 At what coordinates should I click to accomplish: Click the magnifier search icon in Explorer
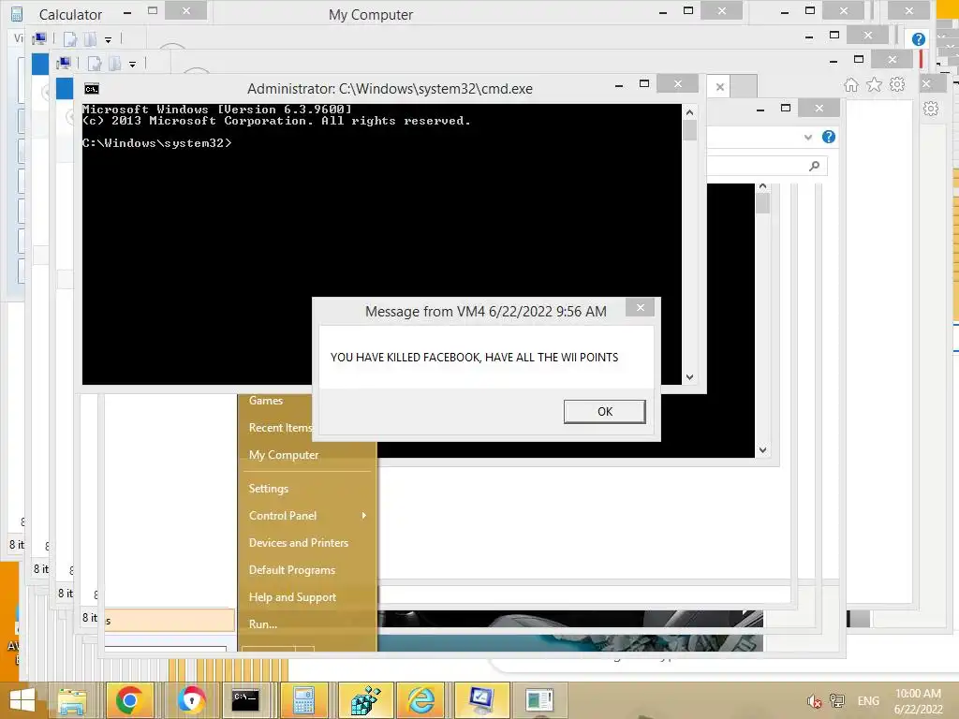(814, 166)
